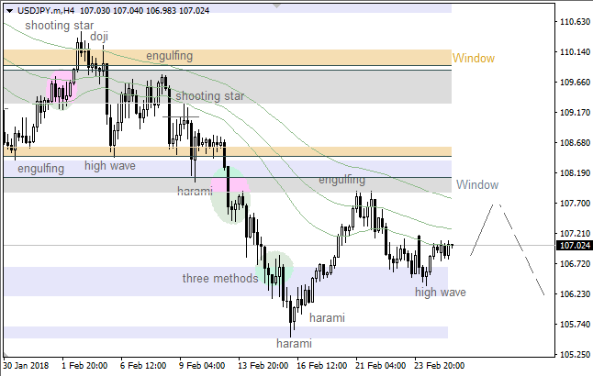Image resolution: width=593 pixels, height=376 pixels.
Task: Select the current price tag 107.024
Action: point(574,246)
